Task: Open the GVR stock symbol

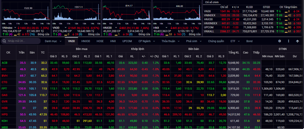Action: tap(5, 101)
